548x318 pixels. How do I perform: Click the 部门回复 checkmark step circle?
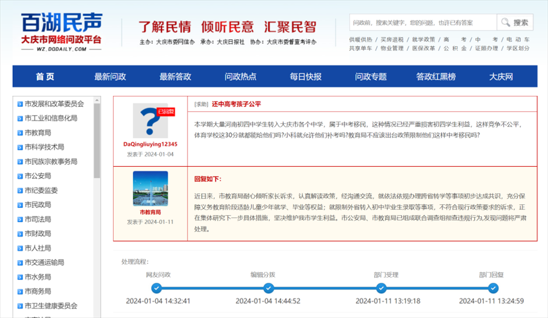click(x=493, y=288)
